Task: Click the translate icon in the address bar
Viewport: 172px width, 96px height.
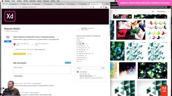Action: click(x=93, y=7)
